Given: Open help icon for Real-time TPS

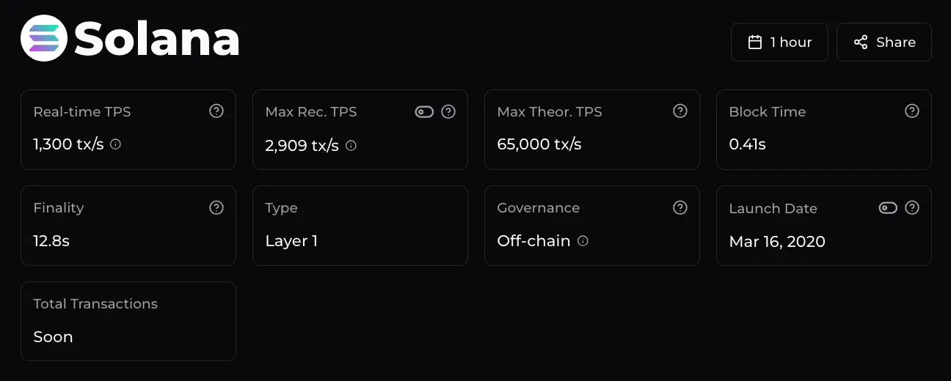Looking at the screenshot, I should [216, 111].
